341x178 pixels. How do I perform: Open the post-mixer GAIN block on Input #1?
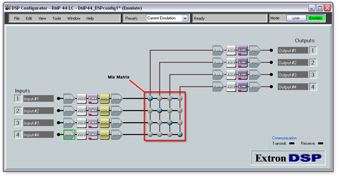tap(117, 99)
